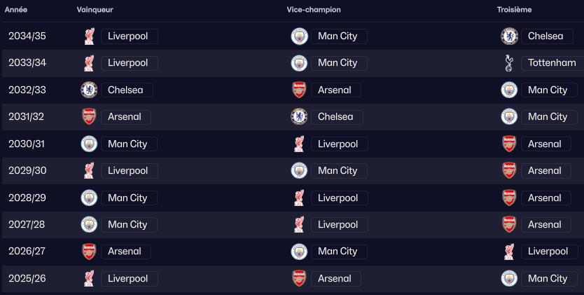This screenshot has width=584, height=295.
Task: Click Arsenal crest for 2031/32 winner
Action: click(x=89, y=117)
